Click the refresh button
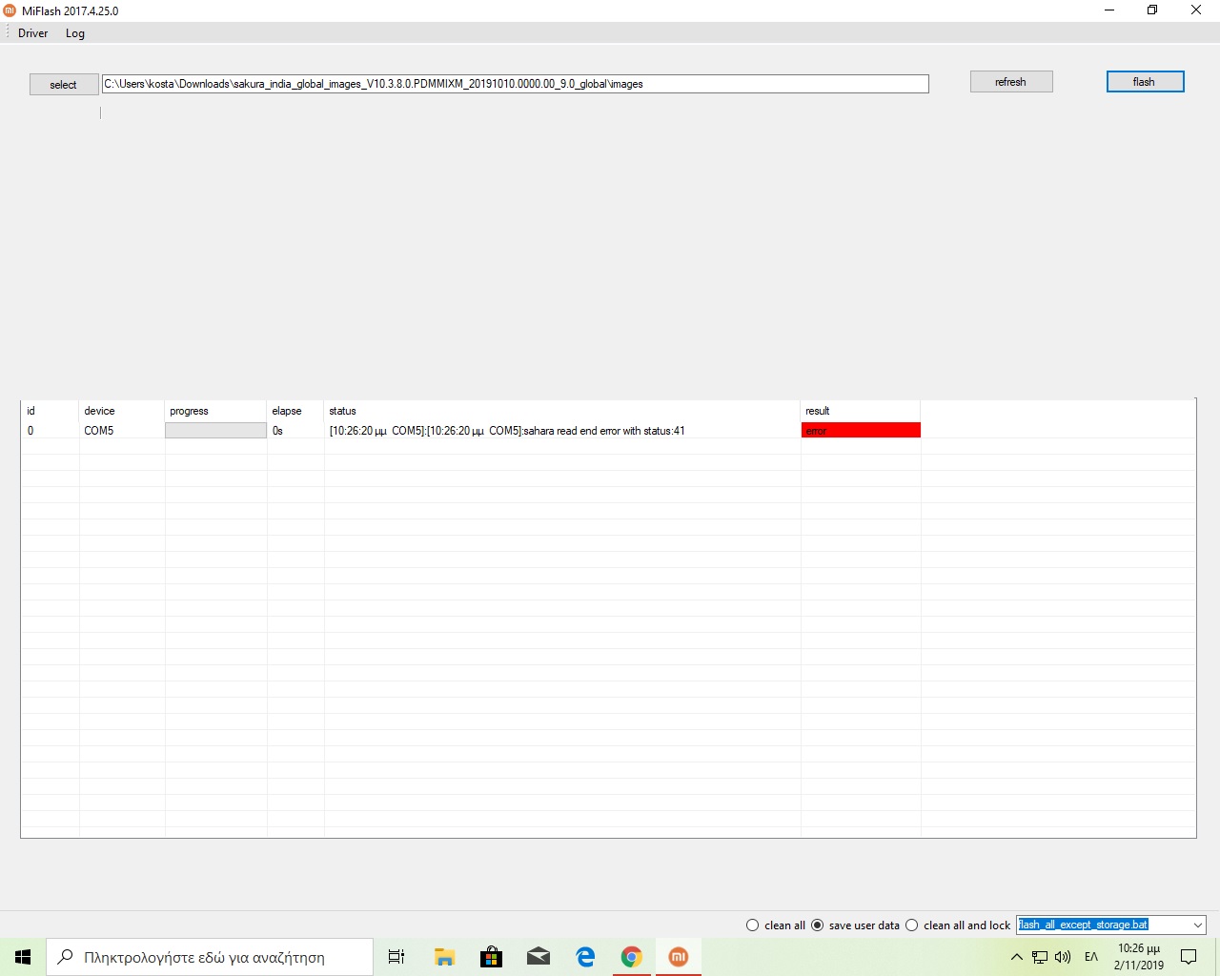1220x976 pixels. (1010, 82)
